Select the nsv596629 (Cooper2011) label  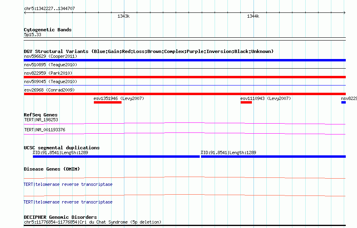[51, 56]
